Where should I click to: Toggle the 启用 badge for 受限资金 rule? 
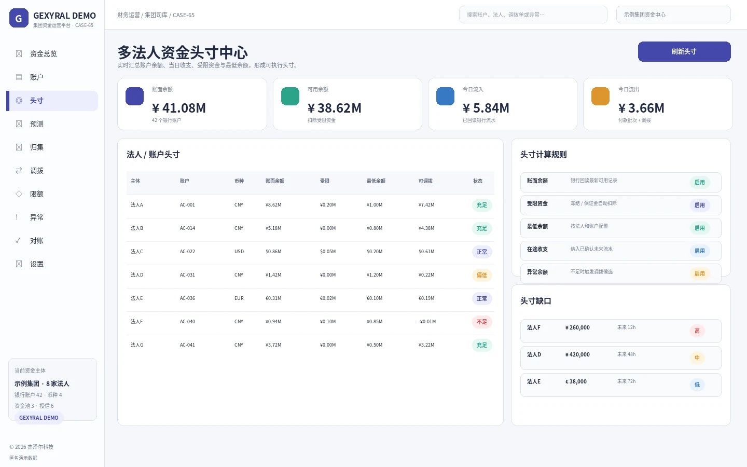(700, 205)
